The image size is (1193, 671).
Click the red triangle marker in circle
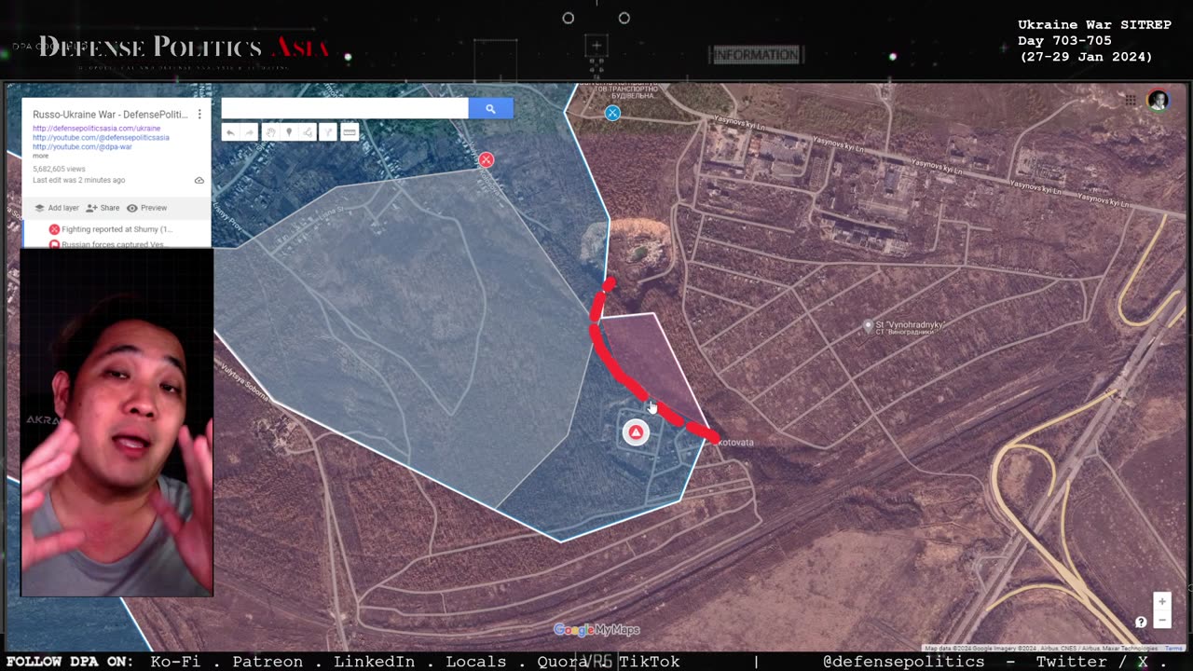point(636,432)
